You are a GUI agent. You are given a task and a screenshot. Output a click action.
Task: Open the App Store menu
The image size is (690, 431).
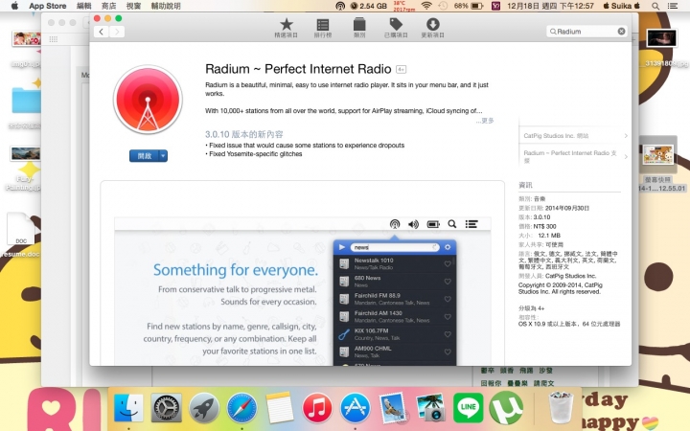[48, 6]
